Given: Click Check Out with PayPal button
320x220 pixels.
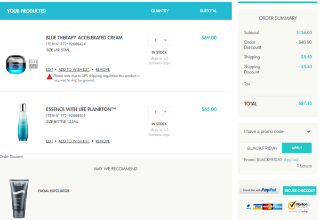Looking at the screenshot, I should pyautogui.click(x=259, y=190).
